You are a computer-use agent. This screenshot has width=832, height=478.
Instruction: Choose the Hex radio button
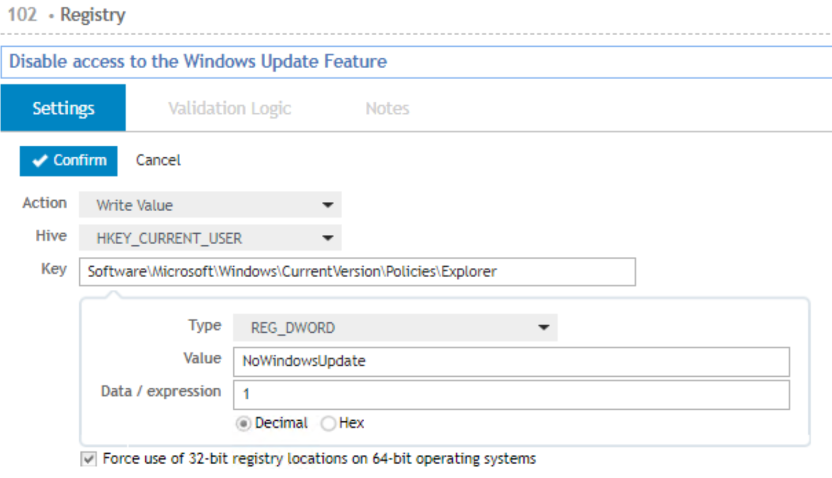(329, 424)
